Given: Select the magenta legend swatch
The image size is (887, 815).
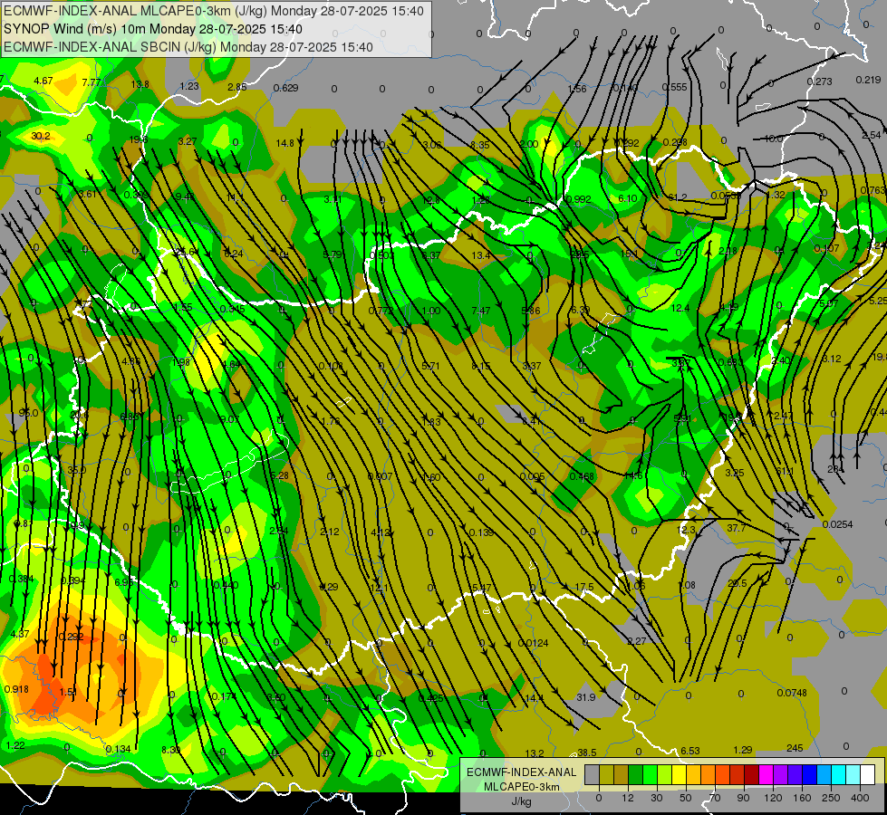Looking at the screenshot, I should click(766, 774).
